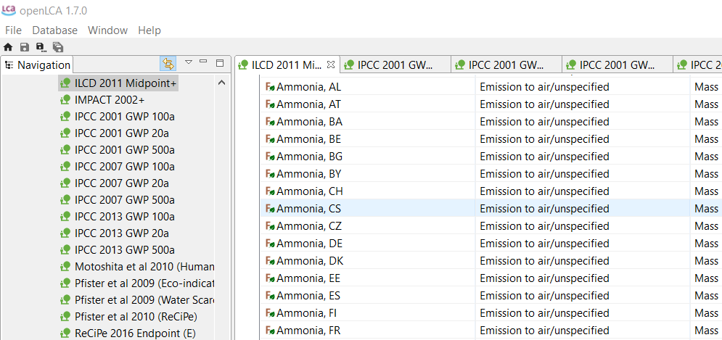722x340 pixels.
Task: Close the ILCD 2011 Mi... editor tab
Action: point(330,65)
